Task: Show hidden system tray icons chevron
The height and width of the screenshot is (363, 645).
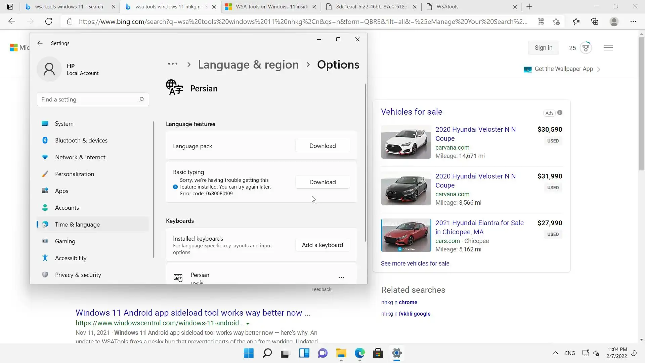Action: (555, 353)
